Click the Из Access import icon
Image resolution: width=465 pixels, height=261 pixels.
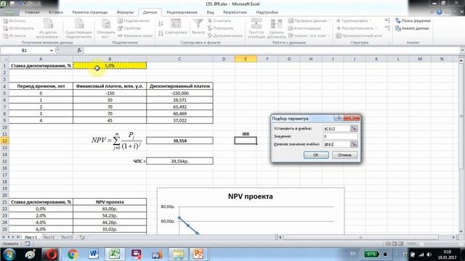(6, 21)
